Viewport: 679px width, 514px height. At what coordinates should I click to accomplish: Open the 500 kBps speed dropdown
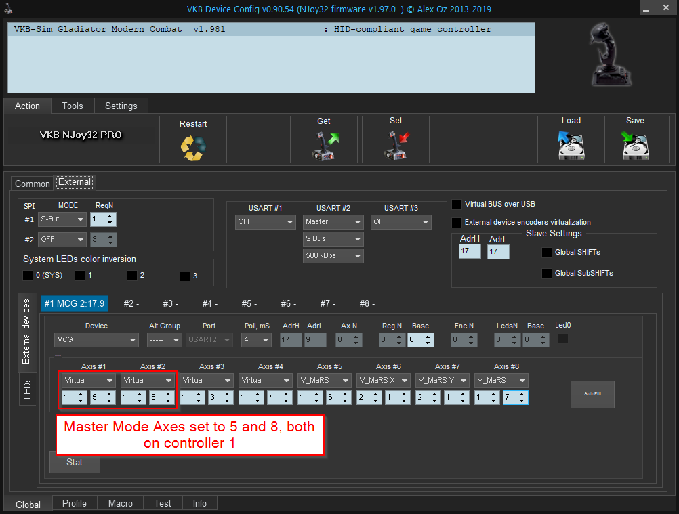point(333,256)
